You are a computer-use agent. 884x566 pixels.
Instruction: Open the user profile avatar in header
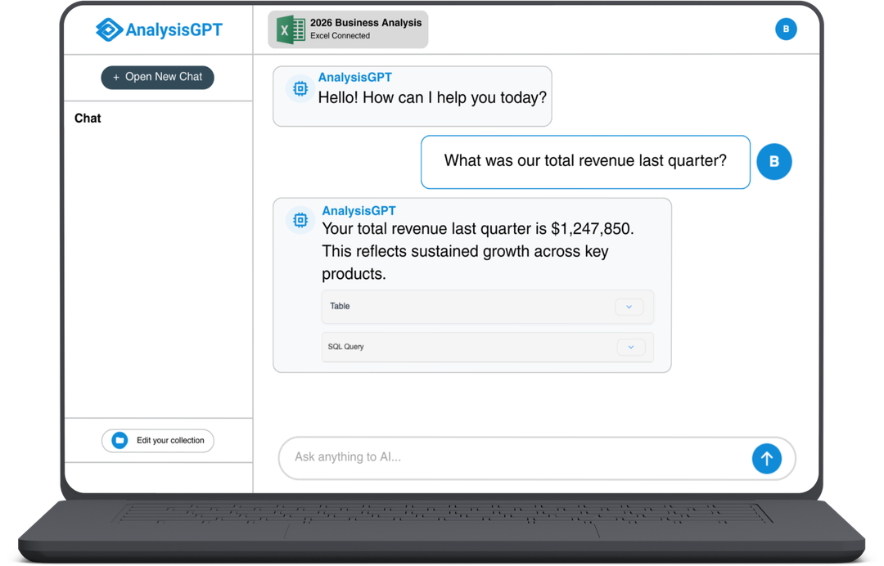pyautogui.click(x=786, y=29)
